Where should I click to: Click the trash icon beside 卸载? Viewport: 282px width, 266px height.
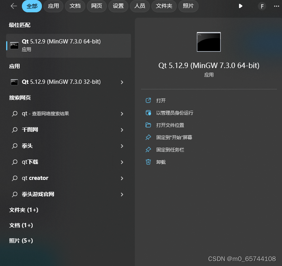click(148, 162)
